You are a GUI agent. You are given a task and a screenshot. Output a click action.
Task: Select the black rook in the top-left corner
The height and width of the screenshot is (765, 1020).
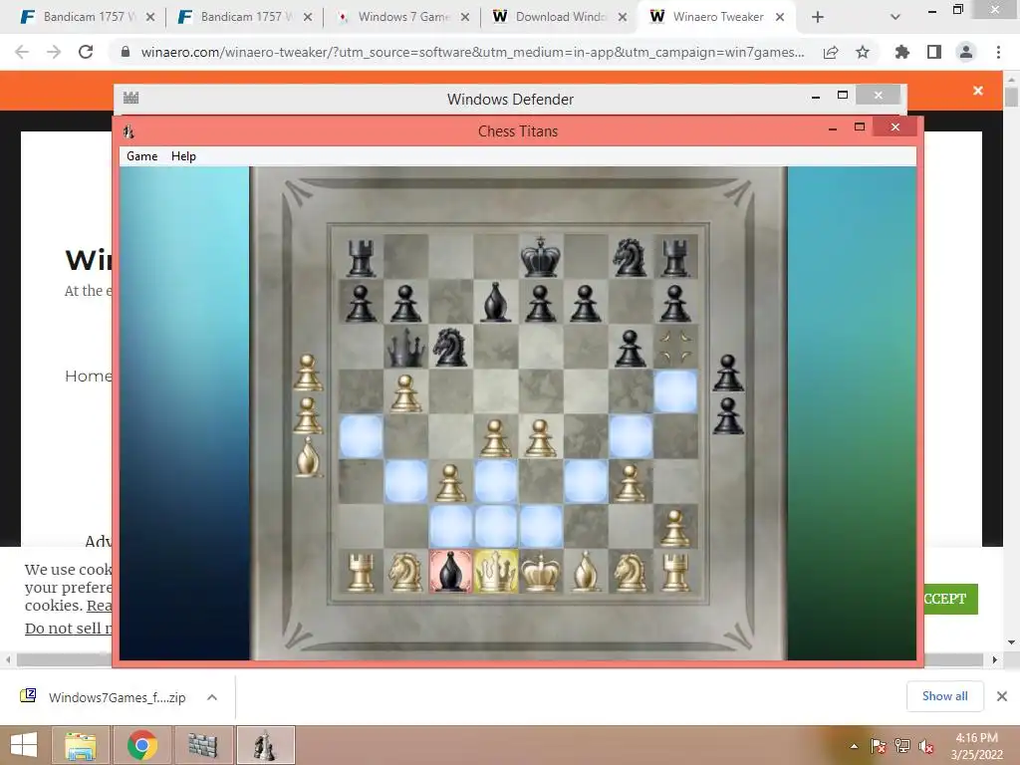361,256
